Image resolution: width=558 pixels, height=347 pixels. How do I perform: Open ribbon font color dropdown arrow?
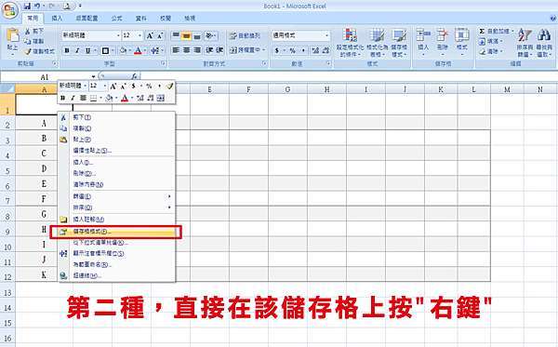[x=145, y=50]
